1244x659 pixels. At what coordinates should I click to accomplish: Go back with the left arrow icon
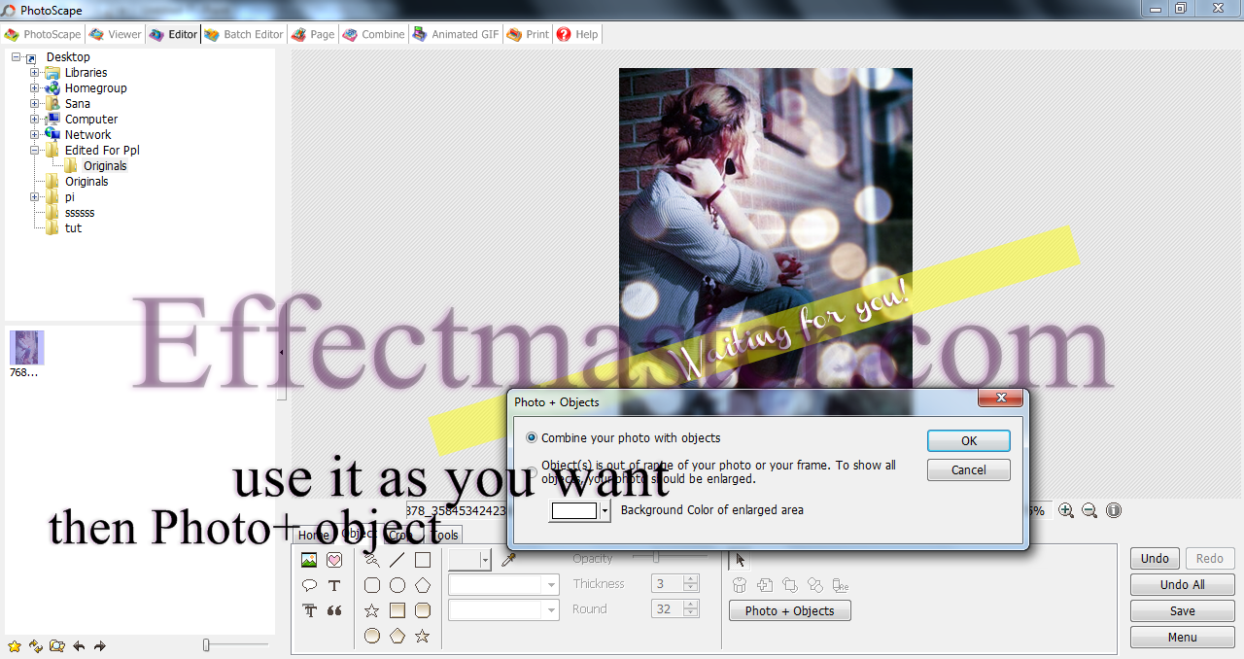(79, 645)
